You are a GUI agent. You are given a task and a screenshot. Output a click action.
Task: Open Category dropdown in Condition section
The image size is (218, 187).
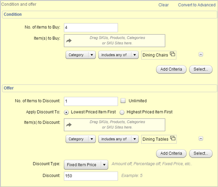[81, 55]
